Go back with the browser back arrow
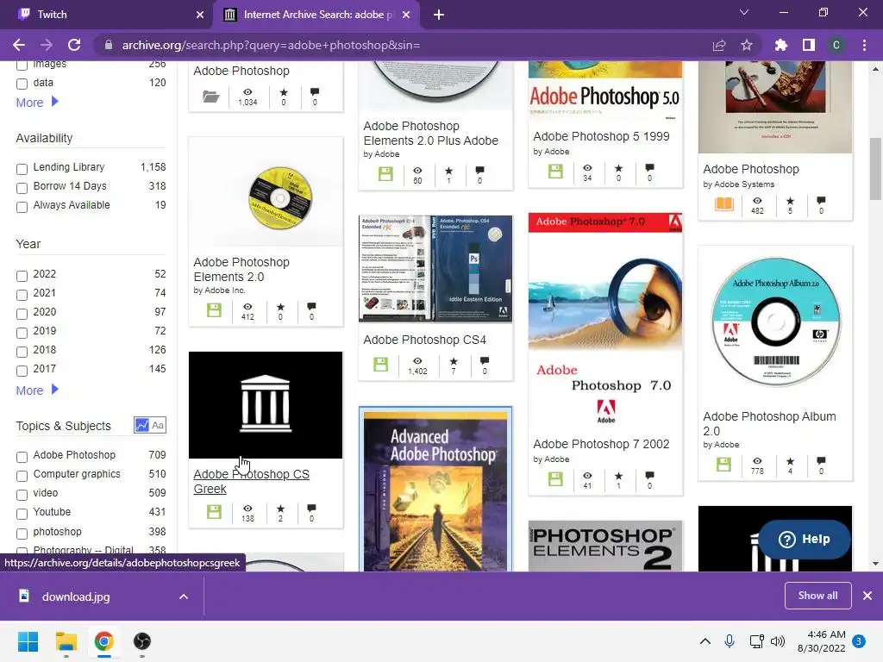 (x=19, y=45)
